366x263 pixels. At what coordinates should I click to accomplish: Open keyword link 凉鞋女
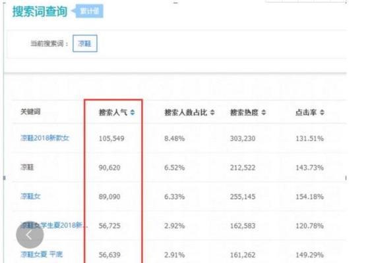[x=30, y=196]
